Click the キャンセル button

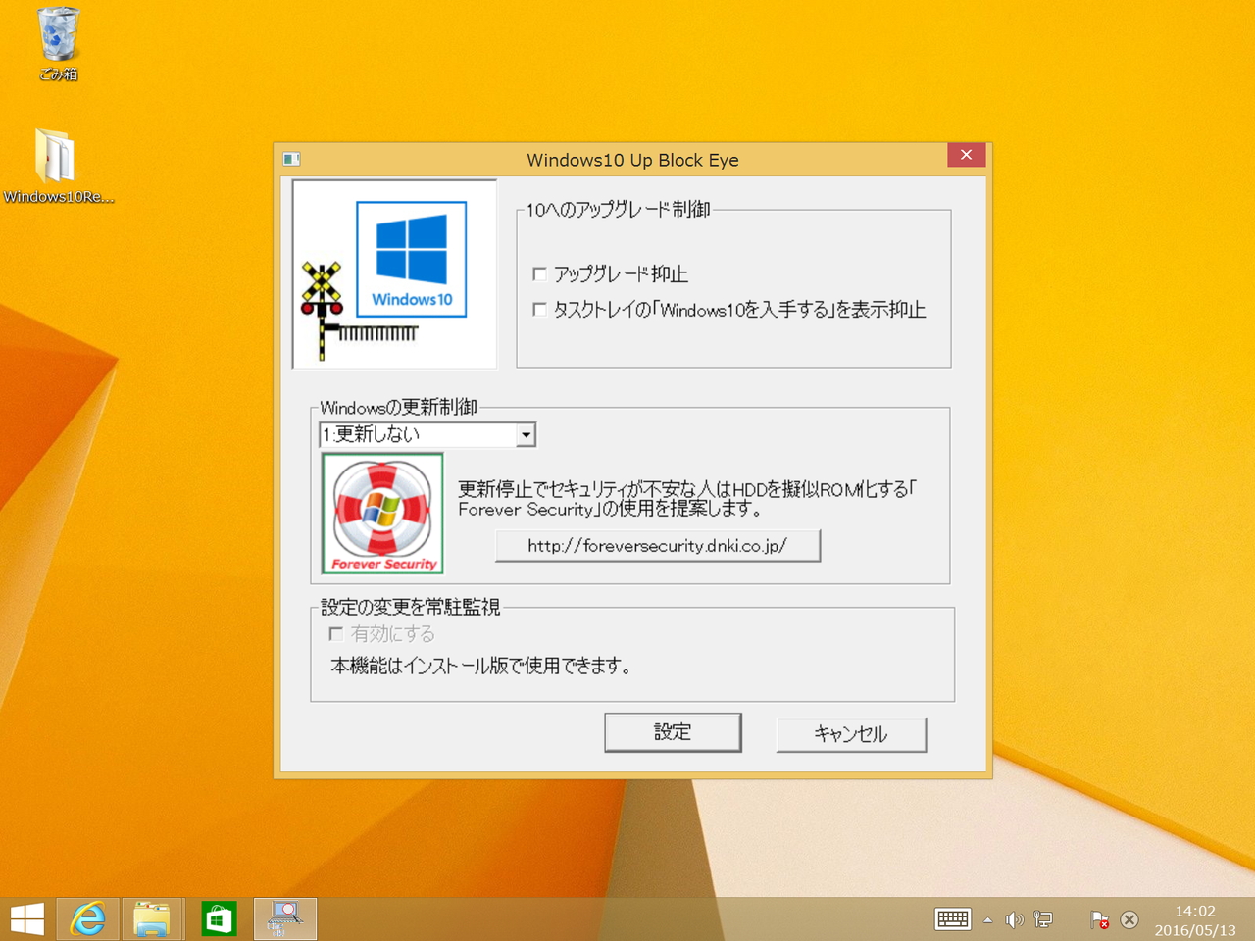pyautogui.click(x=851, y=734)
